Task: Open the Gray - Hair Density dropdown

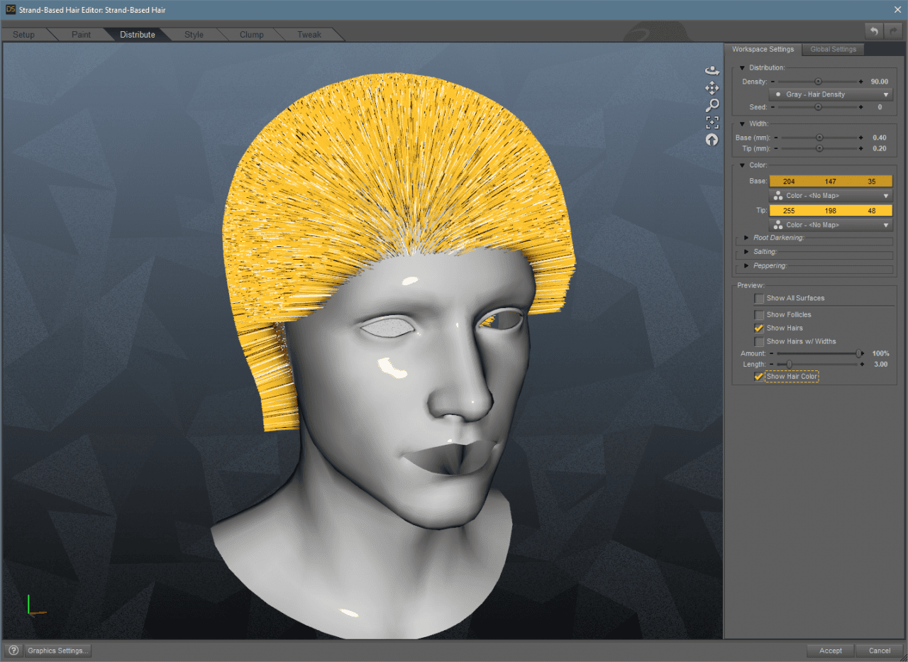Action: click(830, 94)
